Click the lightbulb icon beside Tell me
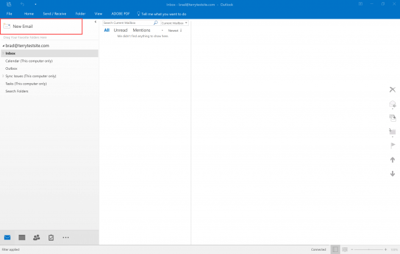This screenshot has width=400, height=254. coord(139,13)
